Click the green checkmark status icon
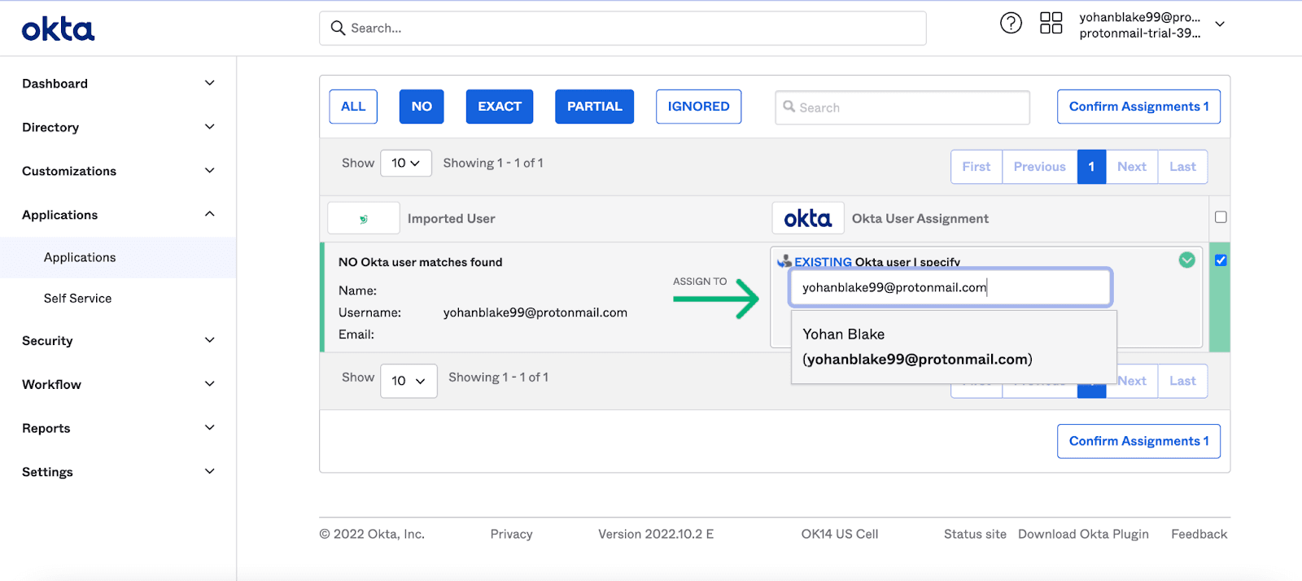The image size is (1302, 581). click(1186, 260)
